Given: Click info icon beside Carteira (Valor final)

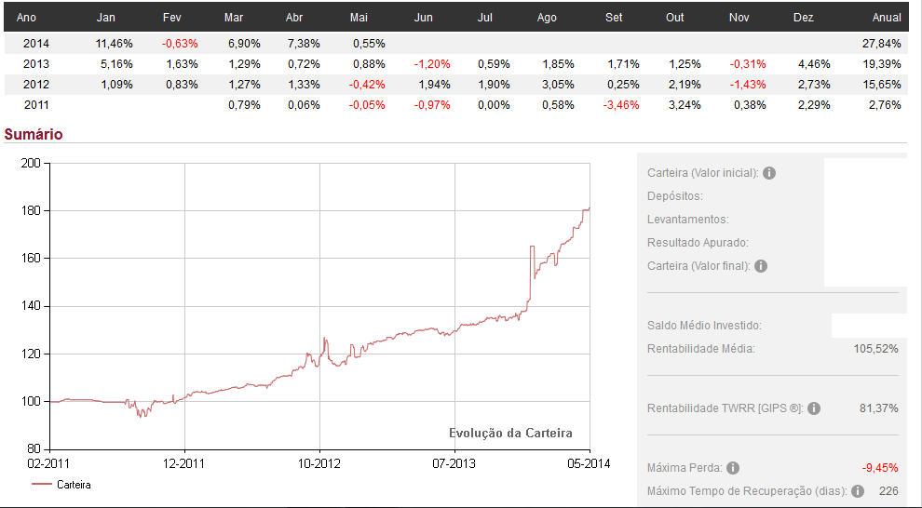Looking at the screenshot, I should click(761, 266).
